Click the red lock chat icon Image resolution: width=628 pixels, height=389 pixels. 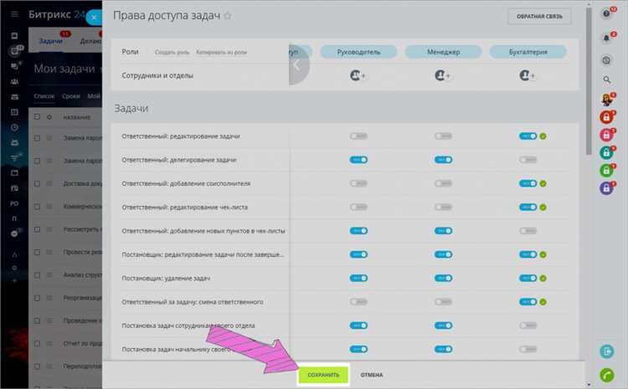pyautogui.click(x=606, y=117)
